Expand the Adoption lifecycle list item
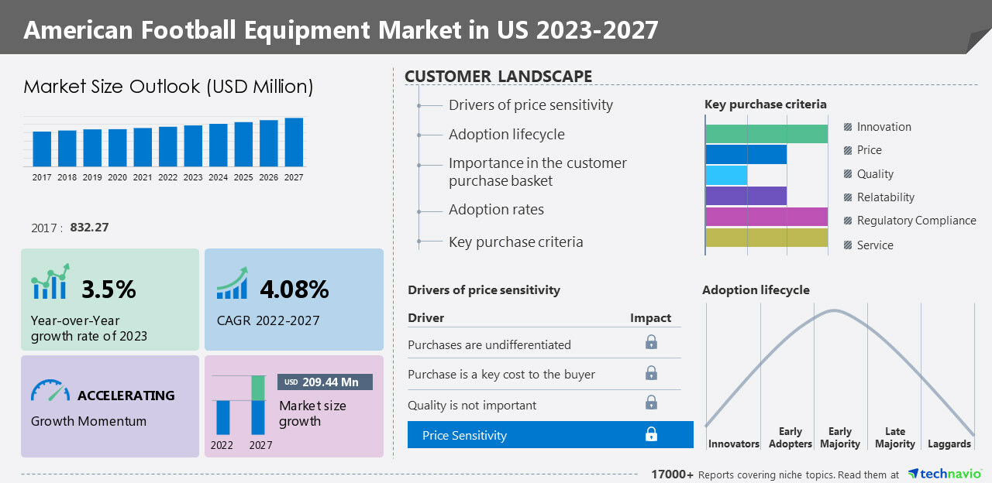The height and width of the screenshot is (483, 992). [x=506, y=135]
